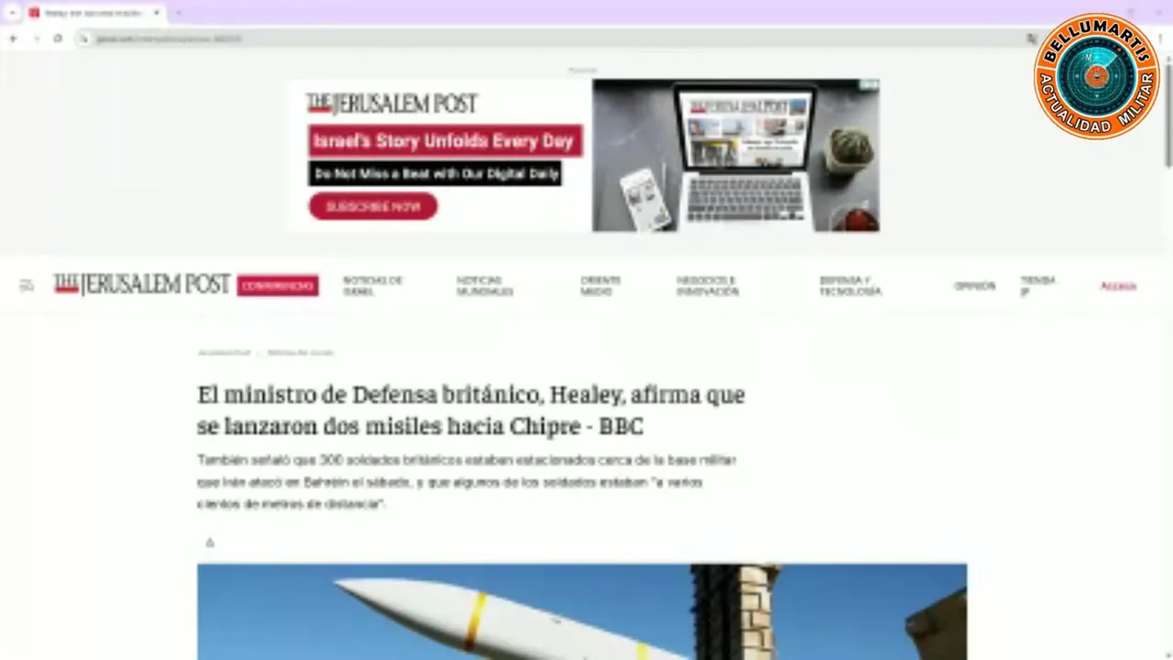
Task: Click 'Do Not Miss a Beat' ad text
Action: pyautogui.click(x=434, y=173)
